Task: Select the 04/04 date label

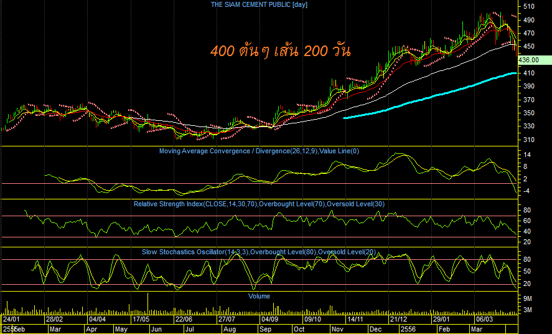Action: click(97, 319)
